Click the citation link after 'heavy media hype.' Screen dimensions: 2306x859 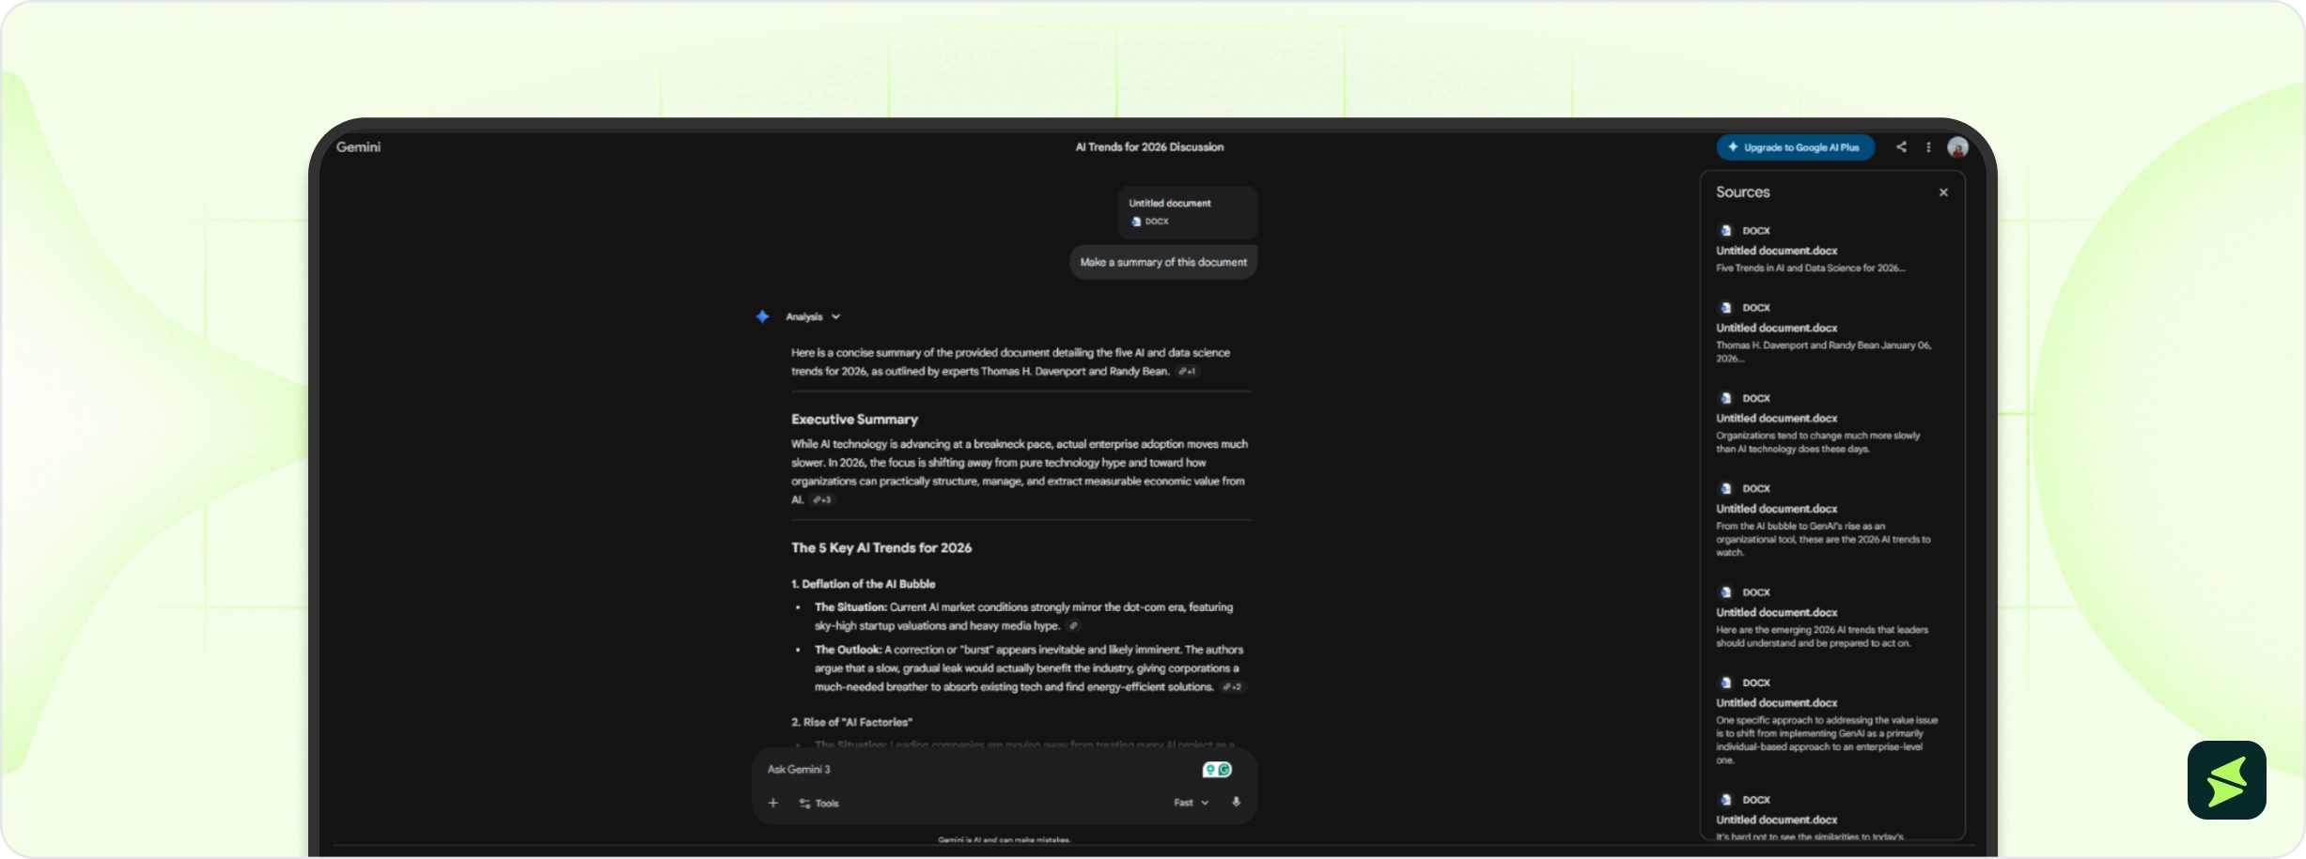1073,626
